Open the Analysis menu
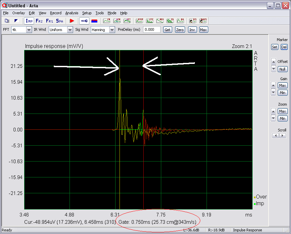Screen dimensions: 291x234 tap(72, 13)
